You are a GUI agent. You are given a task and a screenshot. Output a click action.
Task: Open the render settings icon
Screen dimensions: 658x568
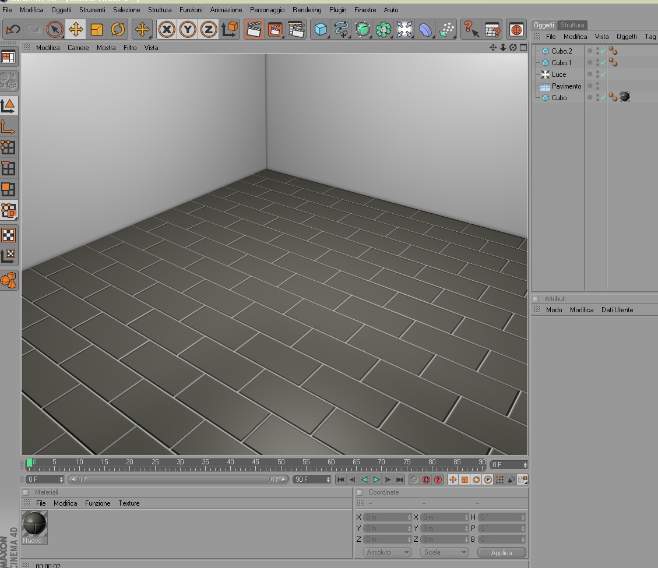pyautogui.click(x=296, y=29)
